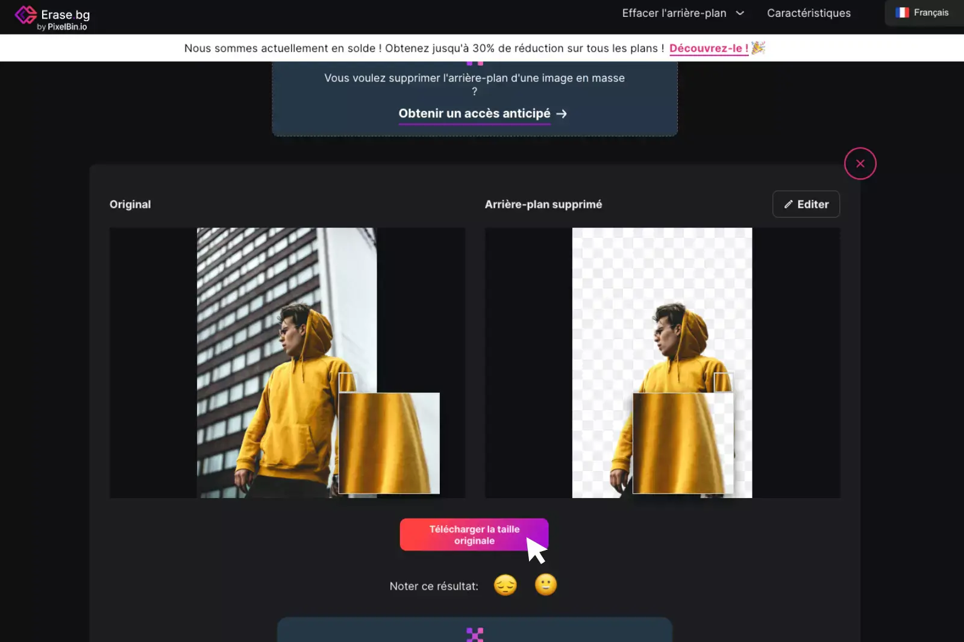Click the purple pixel icon in bottom card
The height and width of the screenshot is (642, 964).
tap(475, 634)
